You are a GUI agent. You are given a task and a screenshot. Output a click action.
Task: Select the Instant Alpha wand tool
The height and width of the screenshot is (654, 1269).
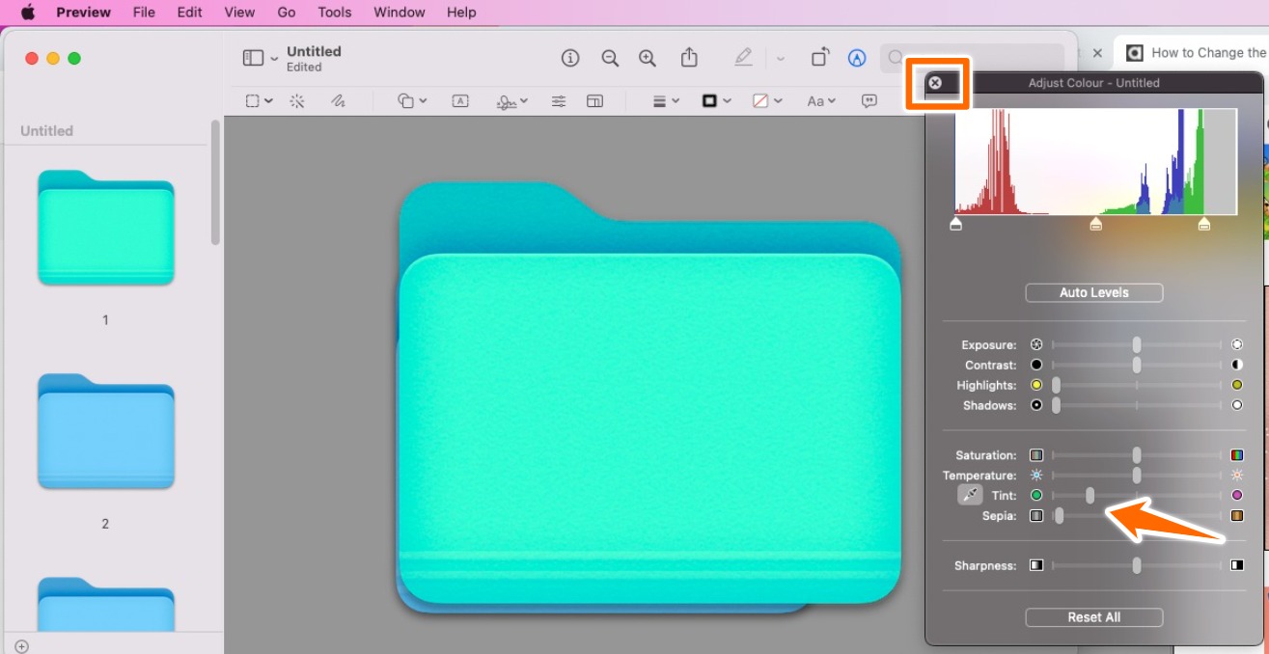pos(297,100)
